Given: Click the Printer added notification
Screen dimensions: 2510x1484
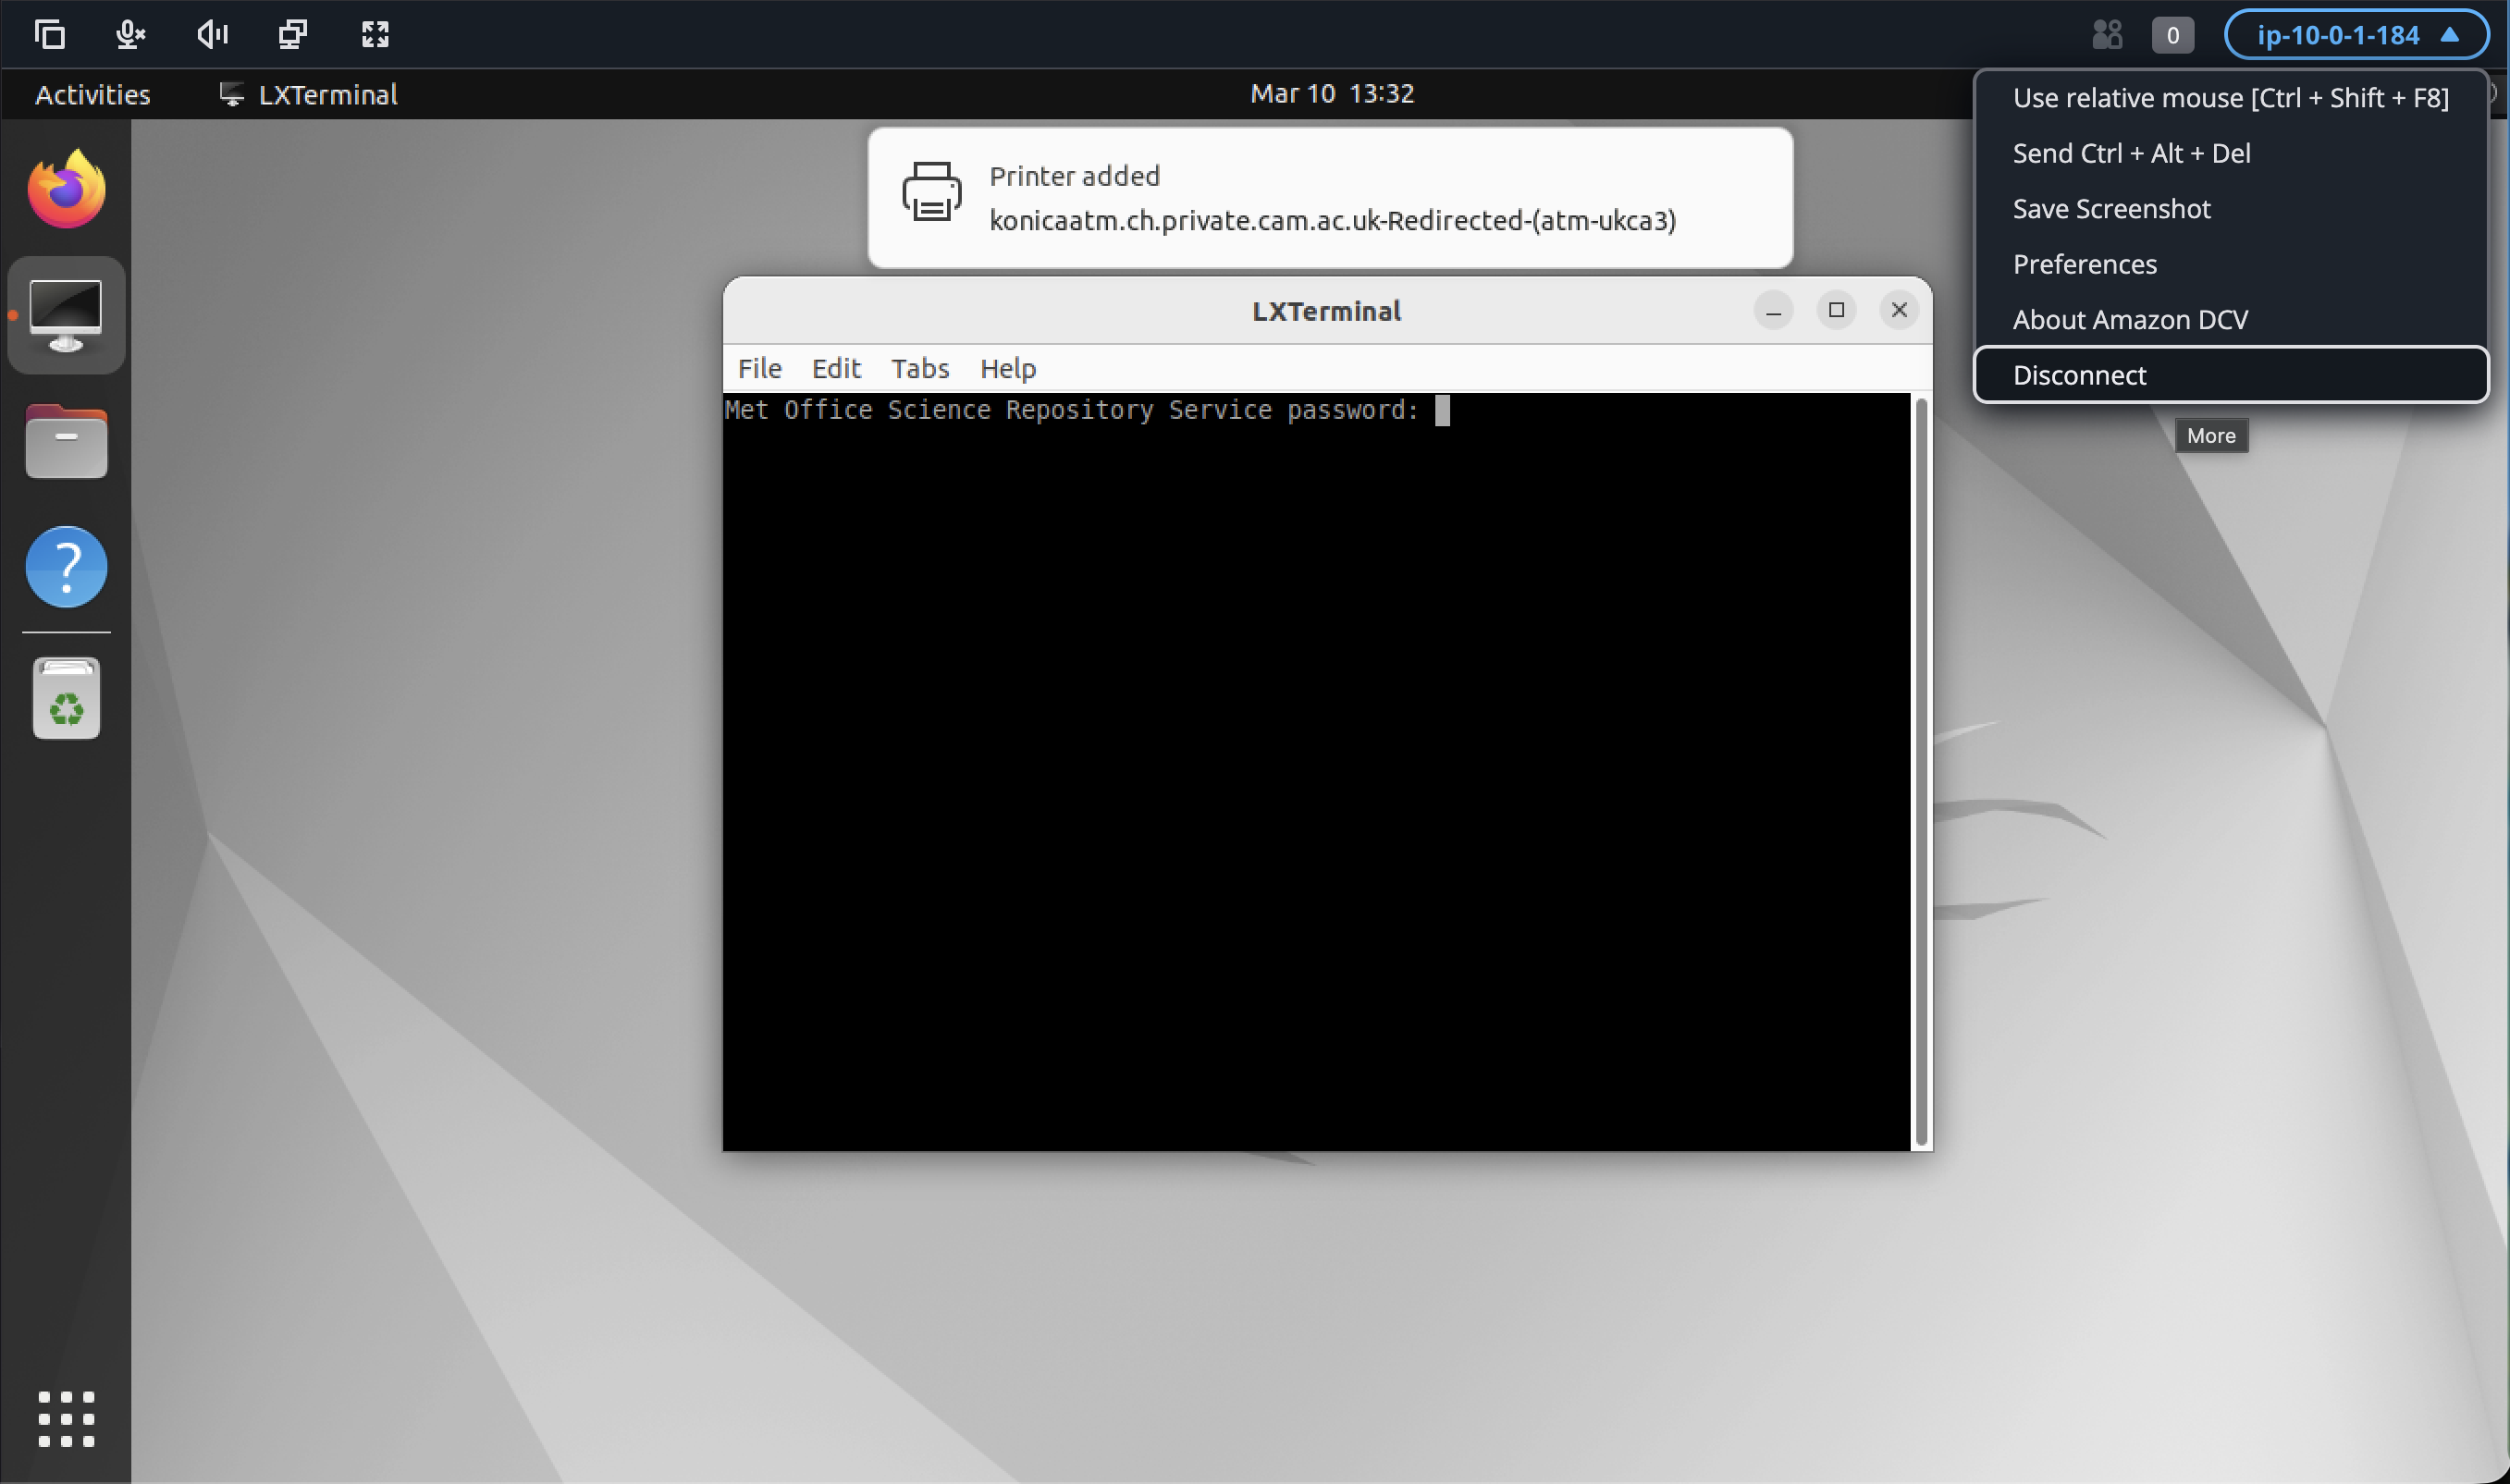Looking at the screenshot, I should [x=1329, y=198].
